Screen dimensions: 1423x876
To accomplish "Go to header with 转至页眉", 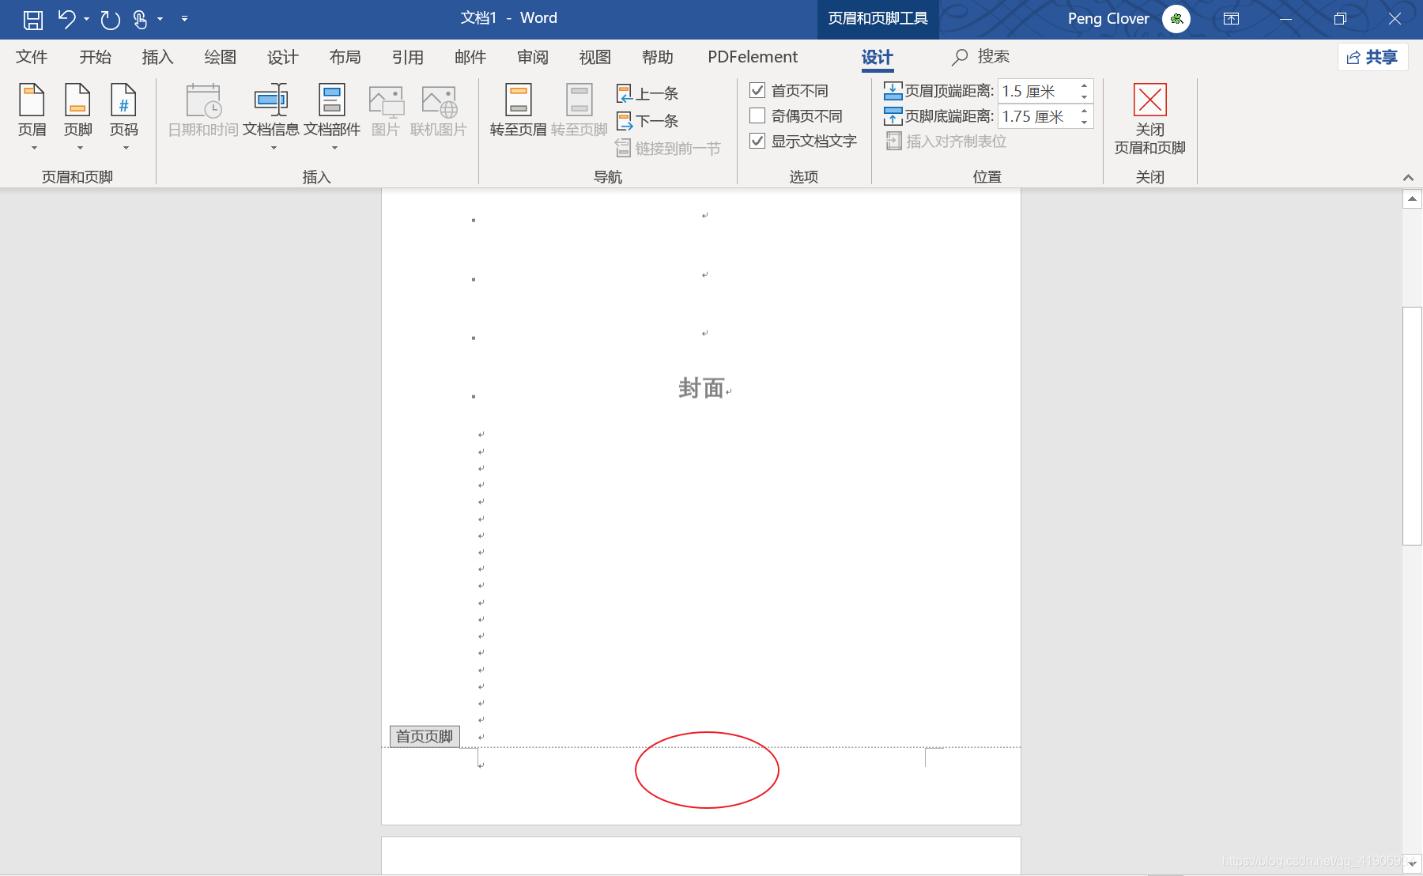I will 518,111.
